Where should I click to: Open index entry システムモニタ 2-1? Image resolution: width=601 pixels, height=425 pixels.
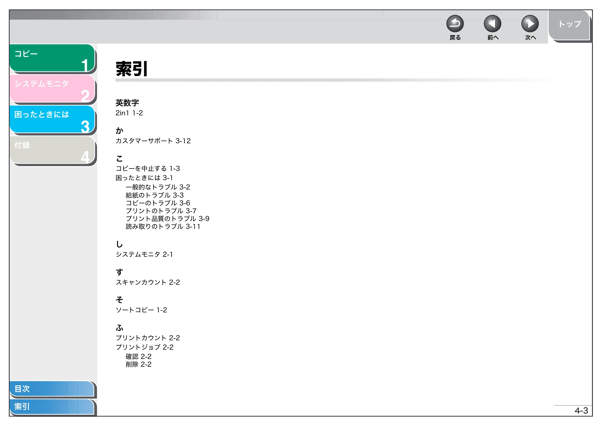pyautogui.click(x=144, y=254)
